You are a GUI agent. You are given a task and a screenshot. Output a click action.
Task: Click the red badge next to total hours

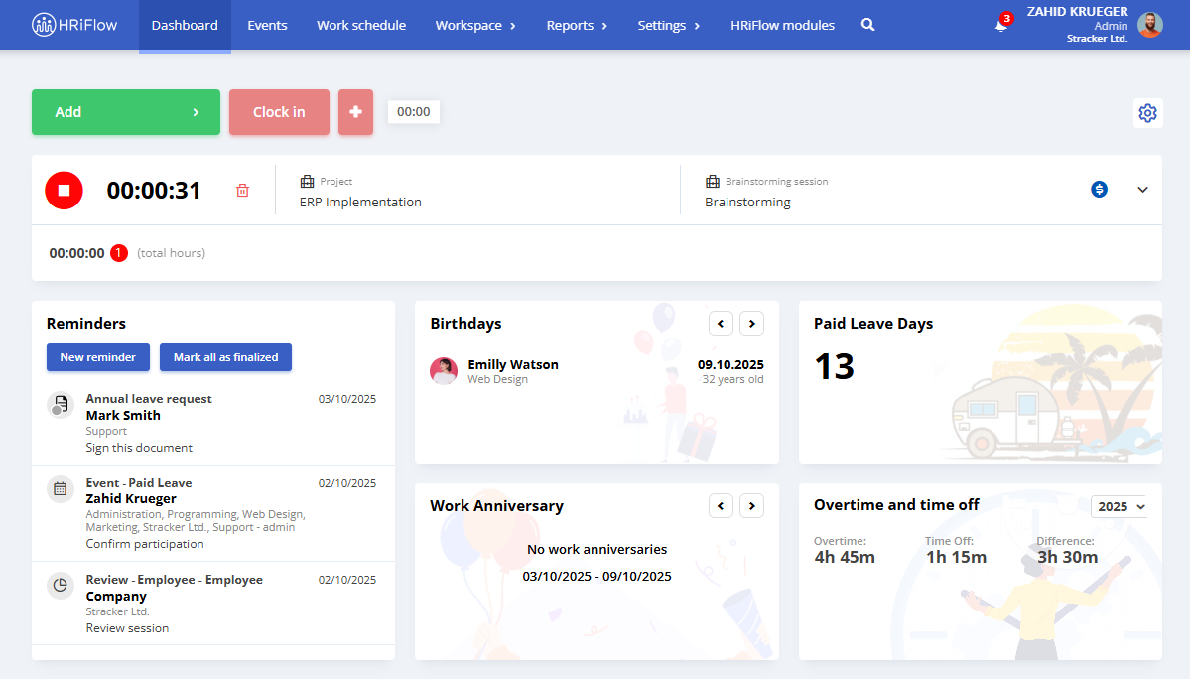click(119, 253)
